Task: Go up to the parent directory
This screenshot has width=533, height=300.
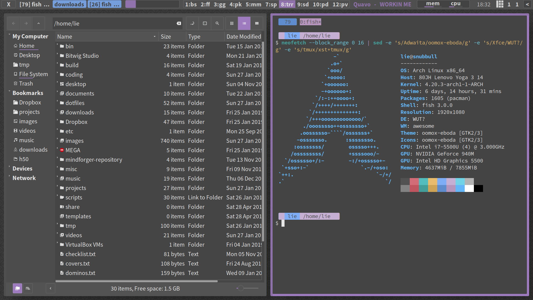Action: 39,23
